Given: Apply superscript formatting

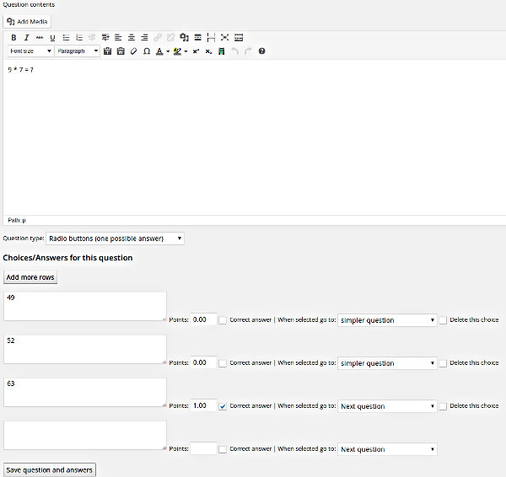Looking at the screenshot, I should coord(196,51).
